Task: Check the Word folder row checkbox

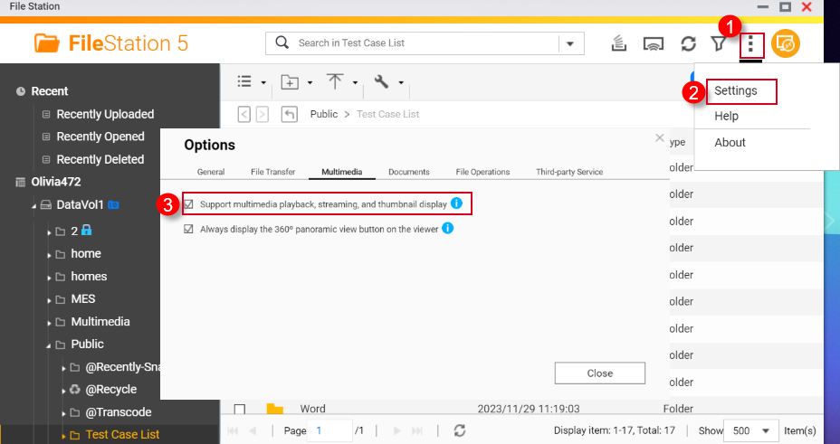Action: [x=240, y=409]
